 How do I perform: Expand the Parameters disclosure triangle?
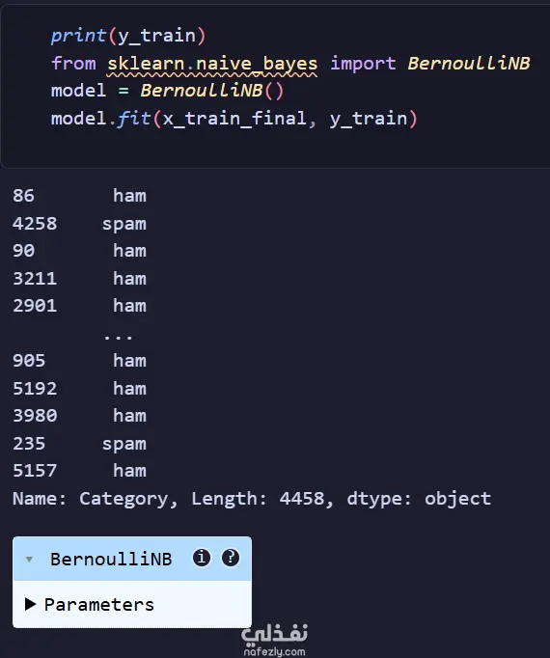tap(30, 604)
